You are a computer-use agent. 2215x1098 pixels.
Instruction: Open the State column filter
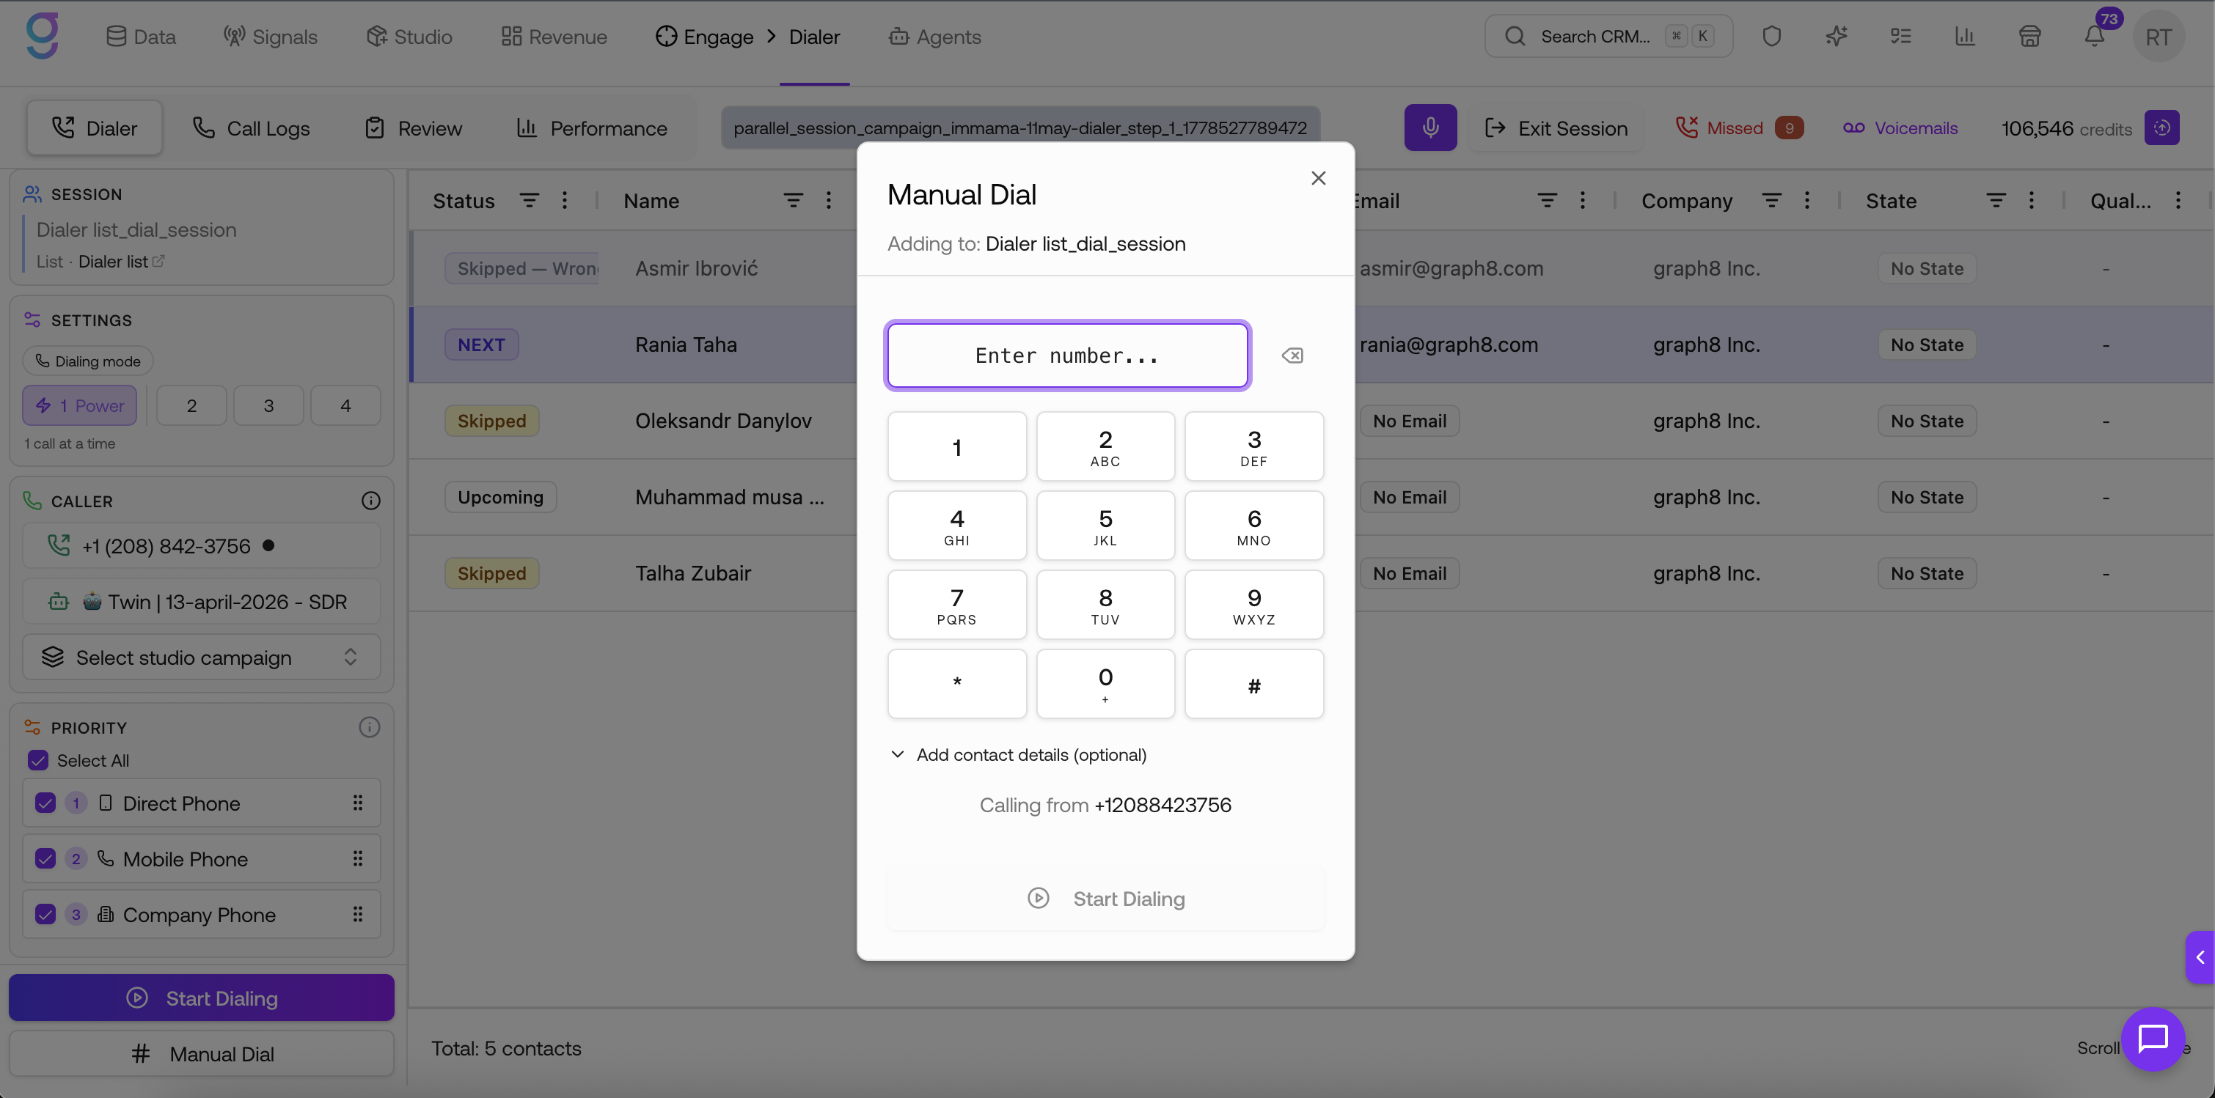point(1996,200)
